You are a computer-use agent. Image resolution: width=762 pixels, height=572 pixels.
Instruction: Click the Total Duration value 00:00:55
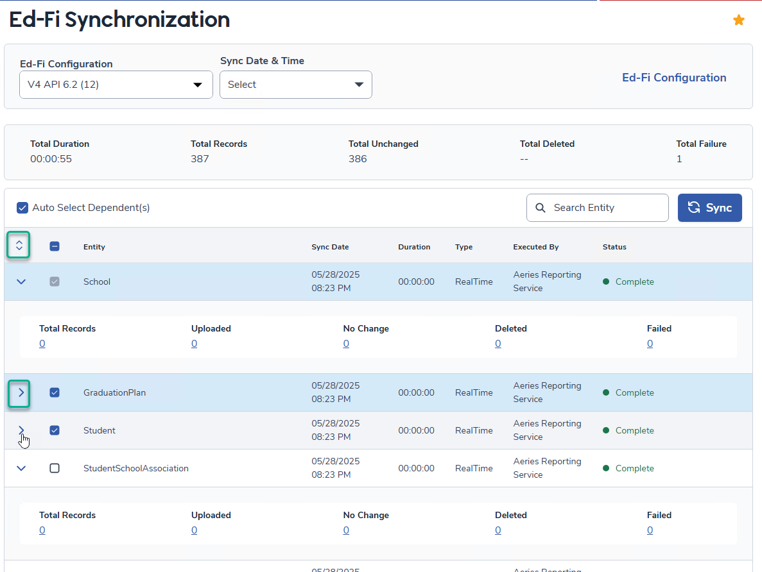pyautogui.click(x=51, y=159)
